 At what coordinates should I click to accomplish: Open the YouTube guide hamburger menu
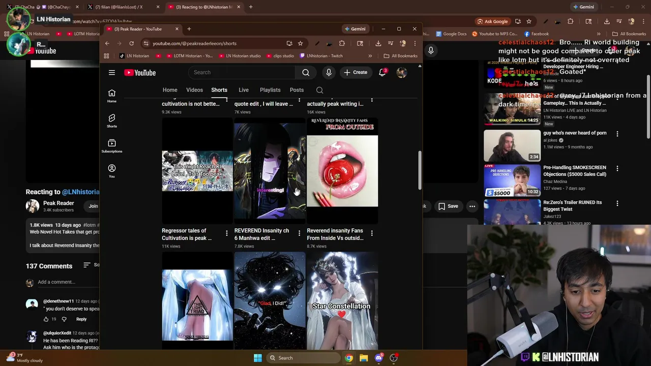(x=112, y=73)
